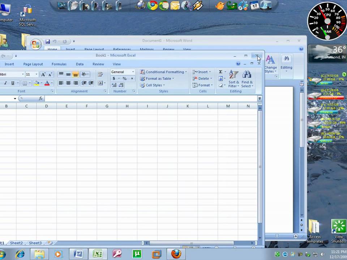Open Conditional Formatting menu
Viewport: 347px width, 260px height.
pos(163,72)
